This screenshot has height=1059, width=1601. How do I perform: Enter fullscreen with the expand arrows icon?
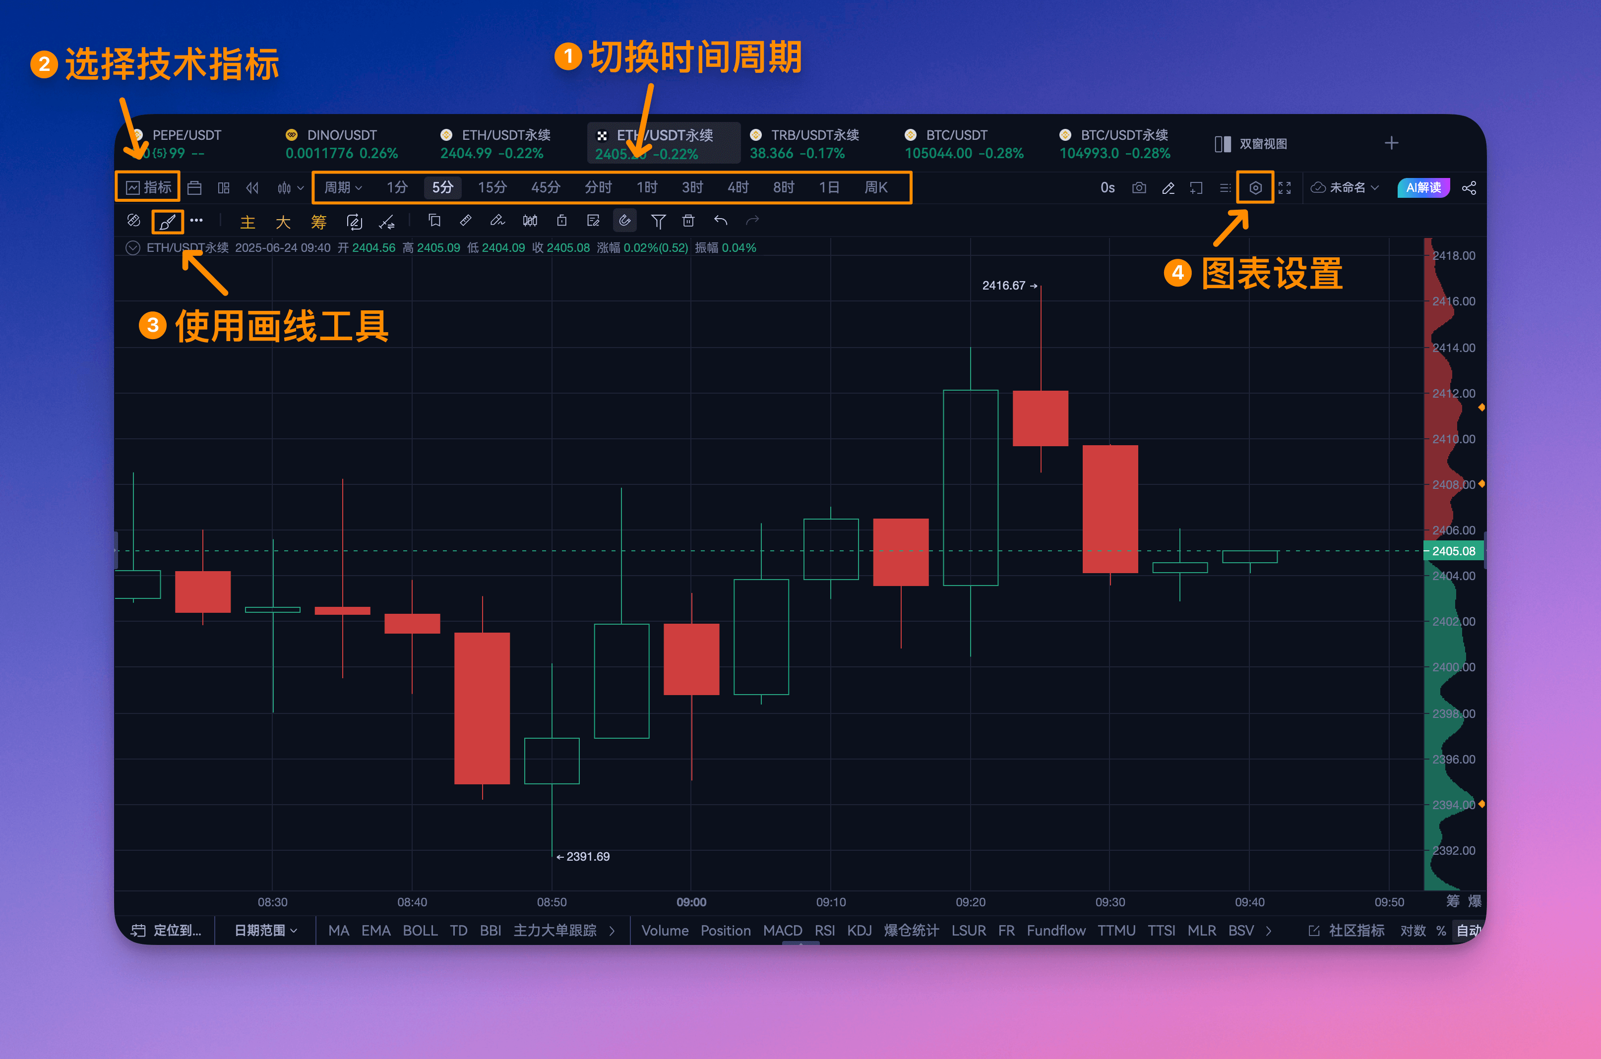(1285, 188)
